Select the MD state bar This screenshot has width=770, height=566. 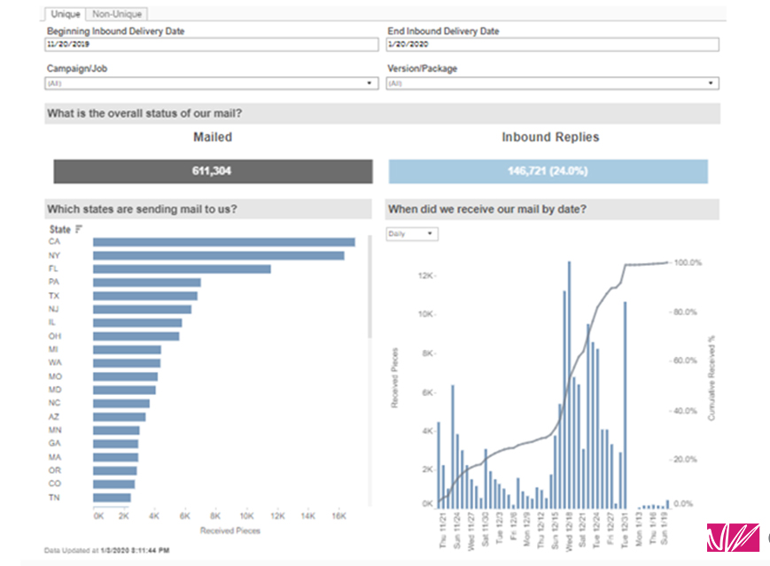124,390
